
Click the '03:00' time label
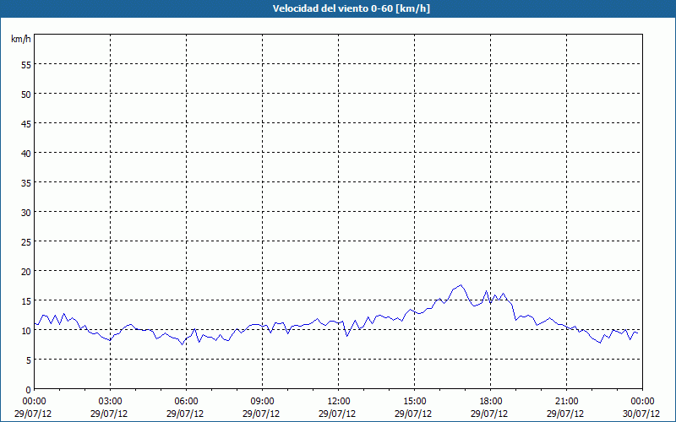(110, 402)
